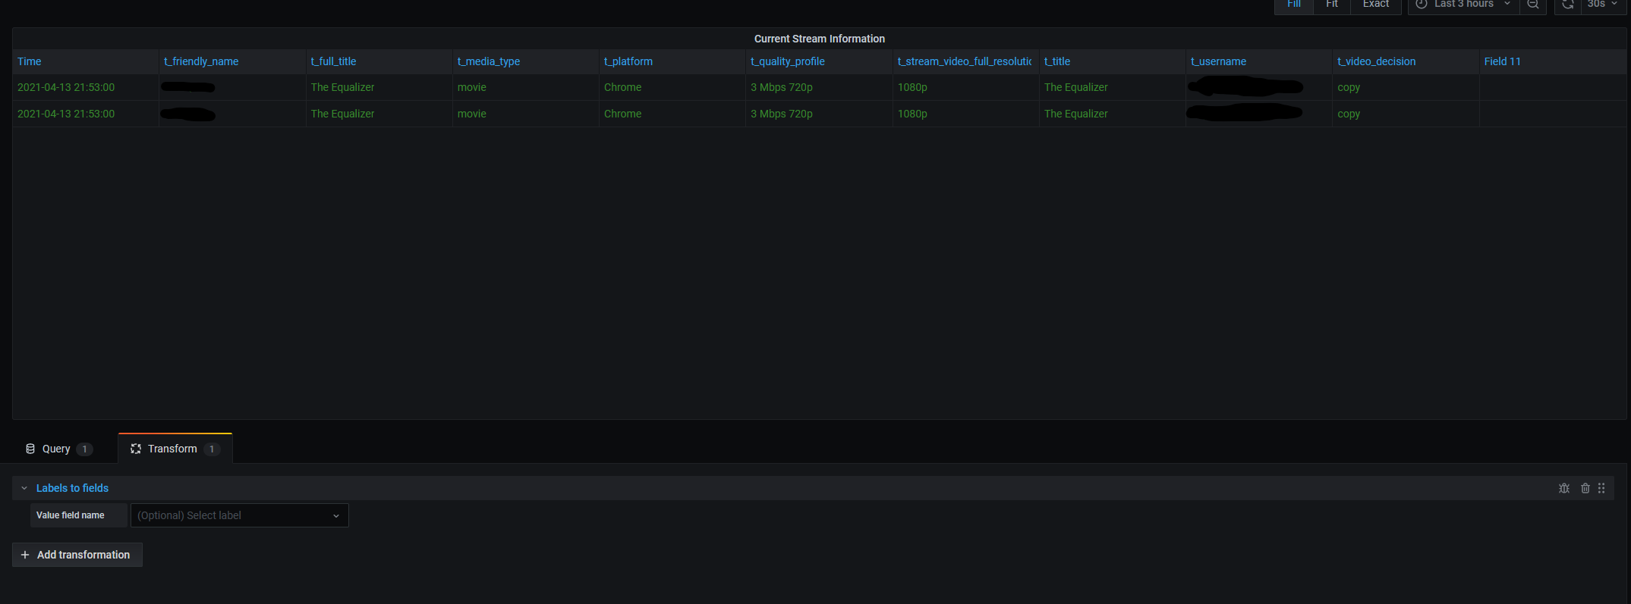Sort by the t_media_type column header
The image size is (1631, 604).
[489, 61]
